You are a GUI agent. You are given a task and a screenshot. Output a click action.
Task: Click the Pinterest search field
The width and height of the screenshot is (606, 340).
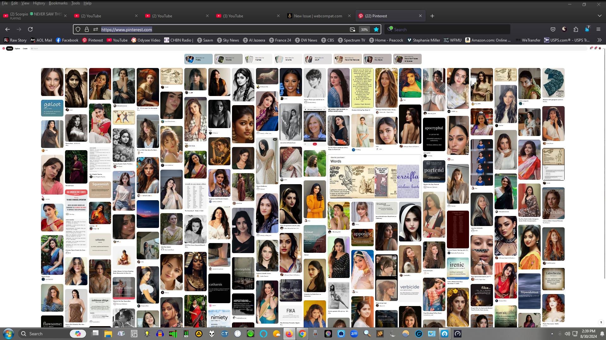pos(309,48)
